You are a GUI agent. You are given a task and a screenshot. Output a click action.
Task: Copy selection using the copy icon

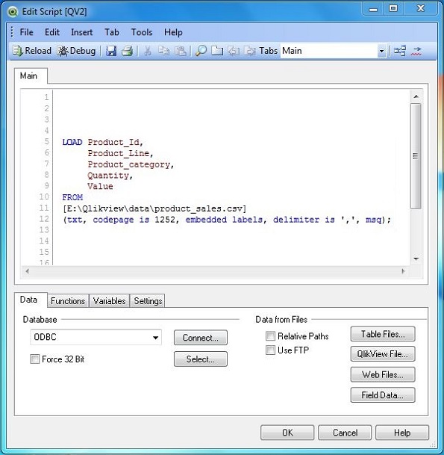163,51
